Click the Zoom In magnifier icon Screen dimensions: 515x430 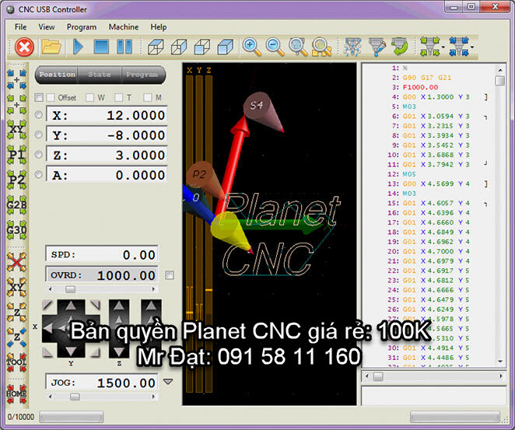click(x=251, y=47)
